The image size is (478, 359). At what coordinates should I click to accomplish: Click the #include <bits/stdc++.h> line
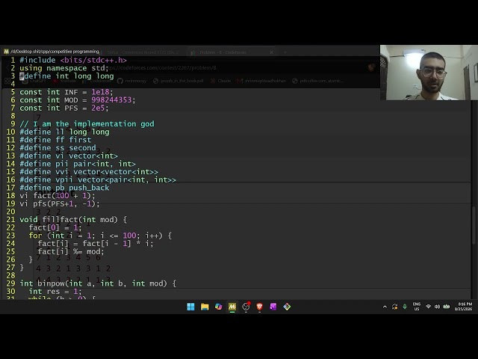(73, 60)
